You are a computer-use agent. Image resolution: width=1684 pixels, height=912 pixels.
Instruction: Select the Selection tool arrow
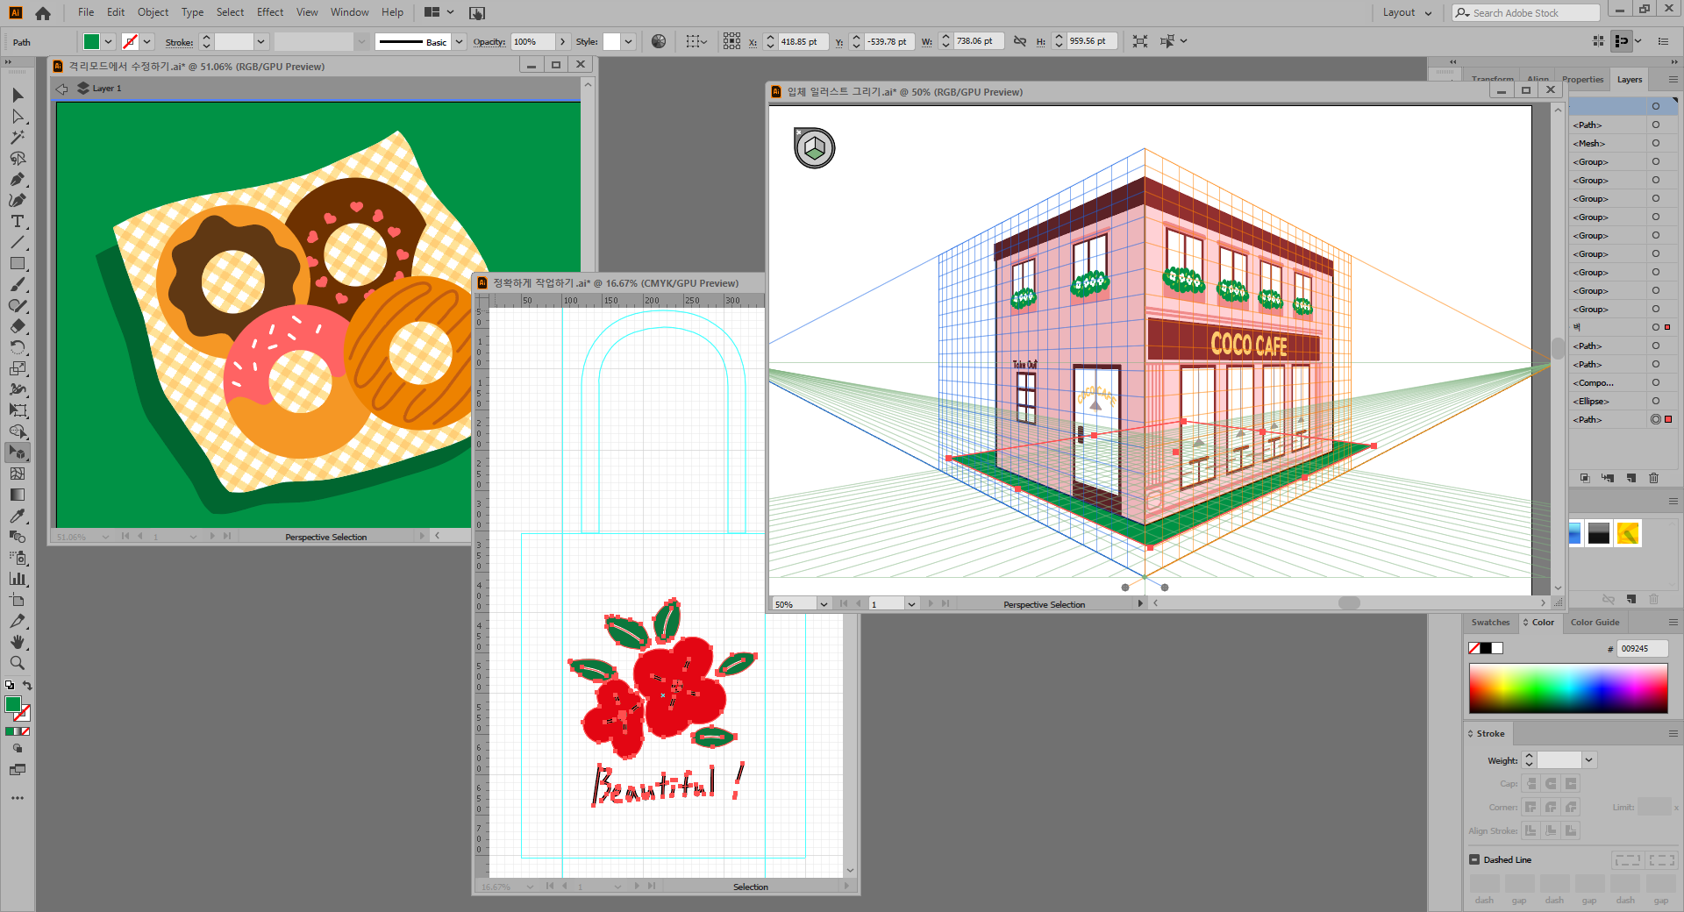click(18, 95)
